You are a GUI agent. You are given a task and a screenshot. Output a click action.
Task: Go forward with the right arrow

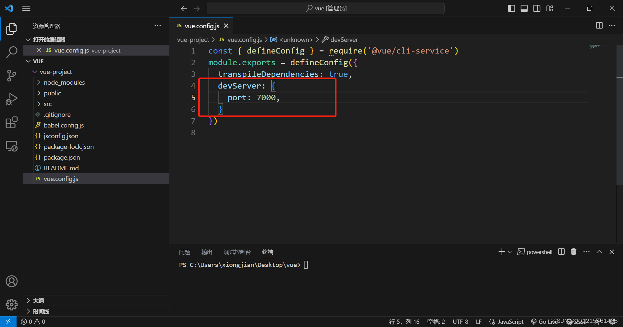pos(197,9)
